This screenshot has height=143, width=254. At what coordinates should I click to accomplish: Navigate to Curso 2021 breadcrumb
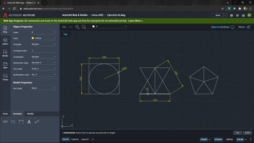(97, 15)
